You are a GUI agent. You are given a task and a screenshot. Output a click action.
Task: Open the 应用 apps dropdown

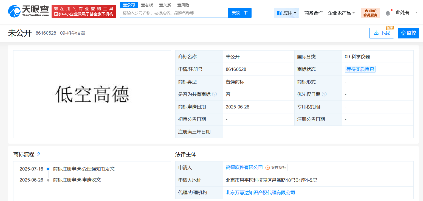[x=286, y=13]
